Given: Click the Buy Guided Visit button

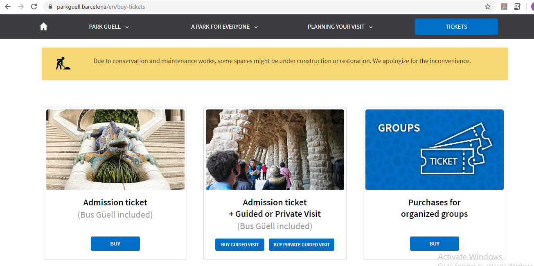Looking at the screenshot, I should click(x=240, y=245).
